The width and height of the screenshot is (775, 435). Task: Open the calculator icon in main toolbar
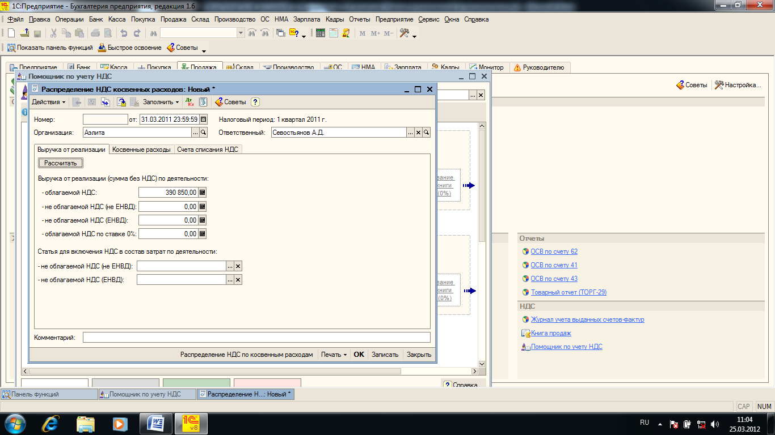point(321,33)
